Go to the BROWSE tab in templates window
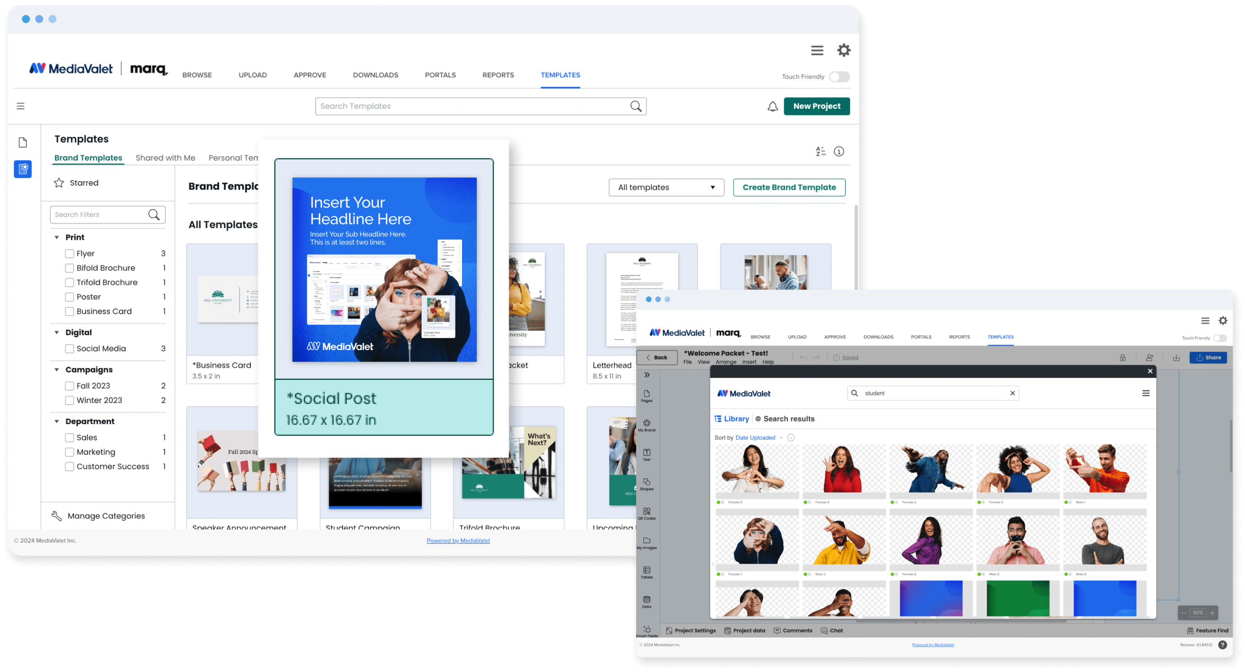 (197, 75)
